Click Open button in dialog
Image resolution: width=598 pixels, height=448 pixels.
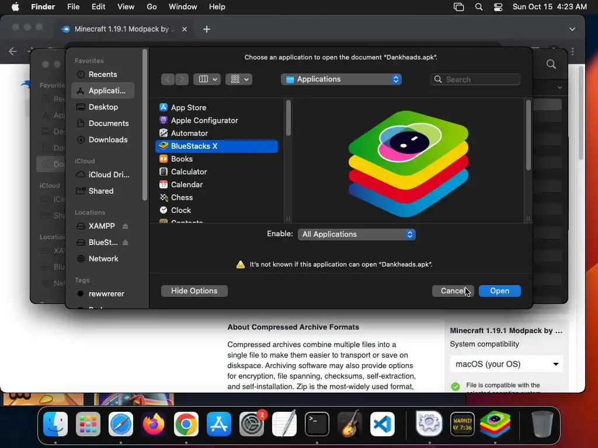[500, 291]
